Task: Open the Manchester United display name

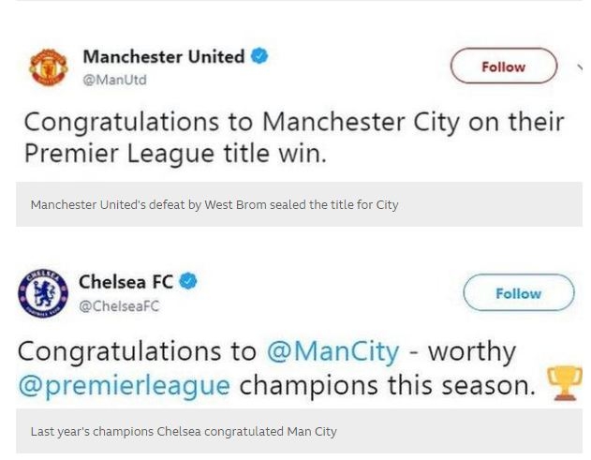Action: (163, 56)
